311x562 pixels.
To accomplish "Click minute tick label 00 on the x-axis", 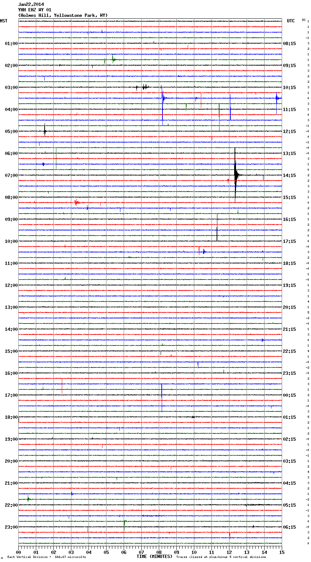I will point(18,552).
